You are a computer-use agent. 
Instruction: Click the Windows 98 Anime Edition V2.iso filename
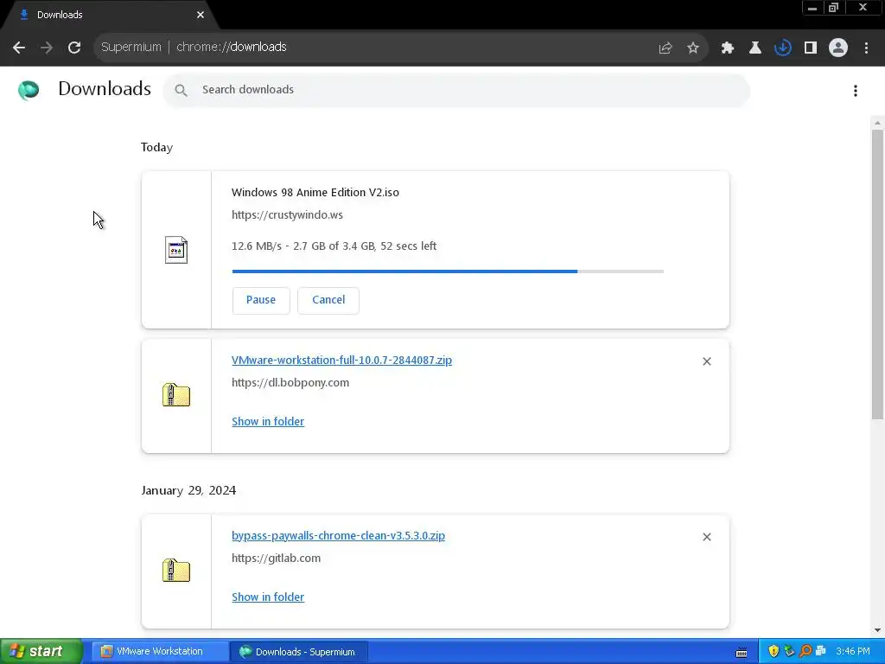pyautogui.click(x=315, y=193)
